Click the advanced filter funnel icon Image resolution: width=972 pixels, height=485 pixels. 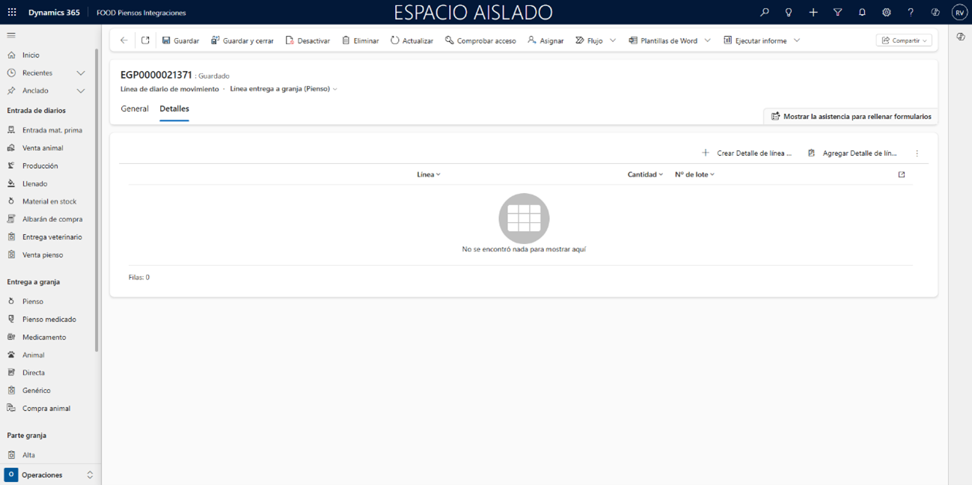837,13
